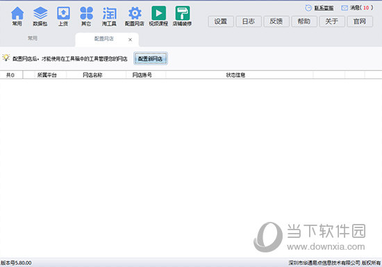Select the 上货 upload icon

coord(63,16)
